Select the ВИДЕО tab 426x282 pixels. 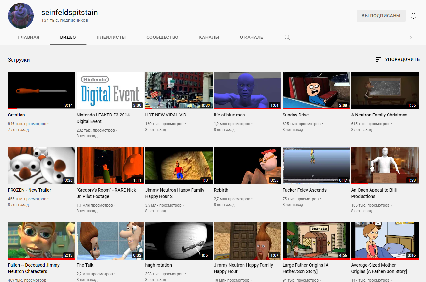point(68,37)
